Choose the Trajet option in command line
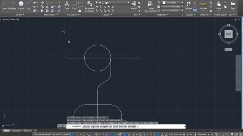Viewport: 243px width, 136px height. 86,127
